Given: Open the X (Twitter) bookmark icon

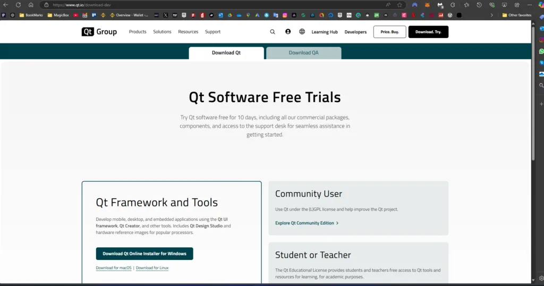Looking at the screenshot, I should pos(166,15).
